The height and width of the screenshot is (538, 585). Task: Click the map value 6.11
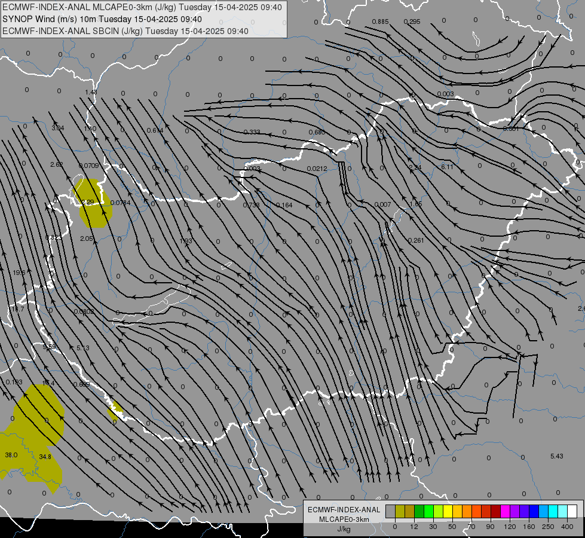pyautogui.click(x=447, y=167)
